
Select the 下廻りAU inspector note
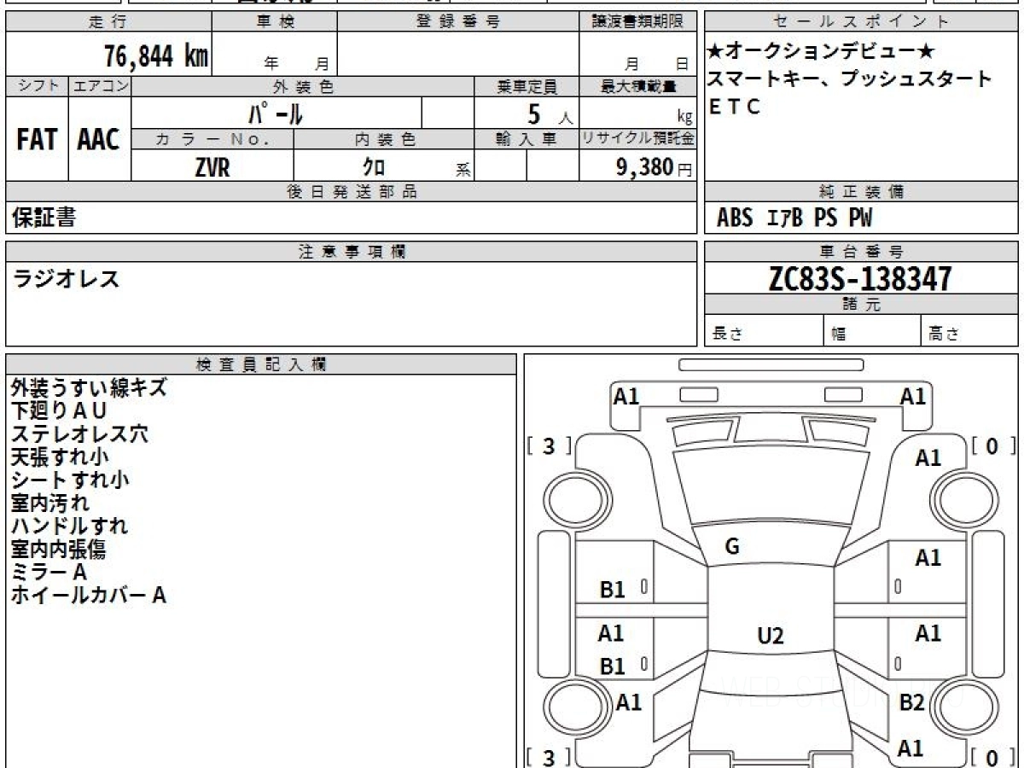pyautogui.click(x=59, y=411)
